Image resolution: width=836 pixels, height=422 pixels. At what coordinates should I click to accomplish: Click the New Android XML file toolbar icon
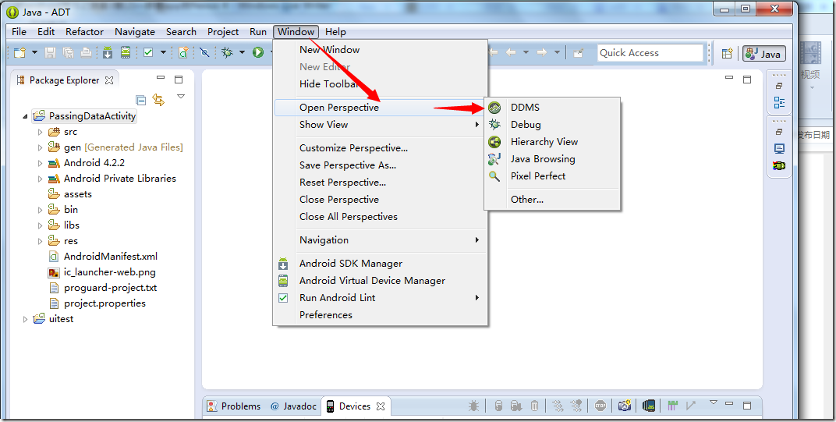click(183, 52)
